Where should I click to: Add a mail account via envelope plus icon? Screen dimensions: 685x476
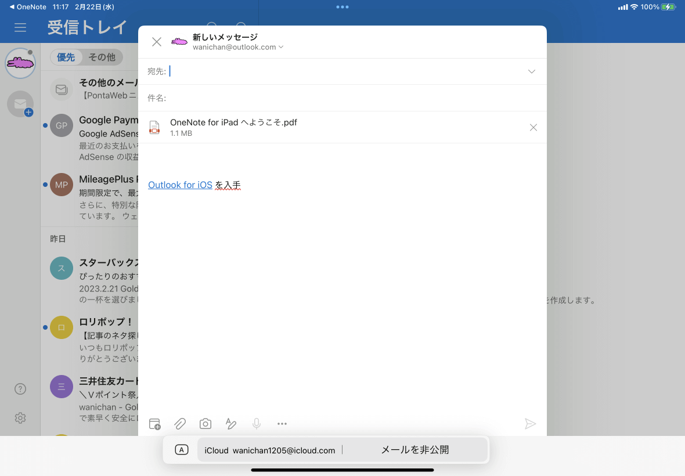20,104
